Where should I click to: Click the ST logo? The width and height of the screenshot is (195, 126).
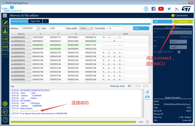pyautogui.click(x=186, y=9)
